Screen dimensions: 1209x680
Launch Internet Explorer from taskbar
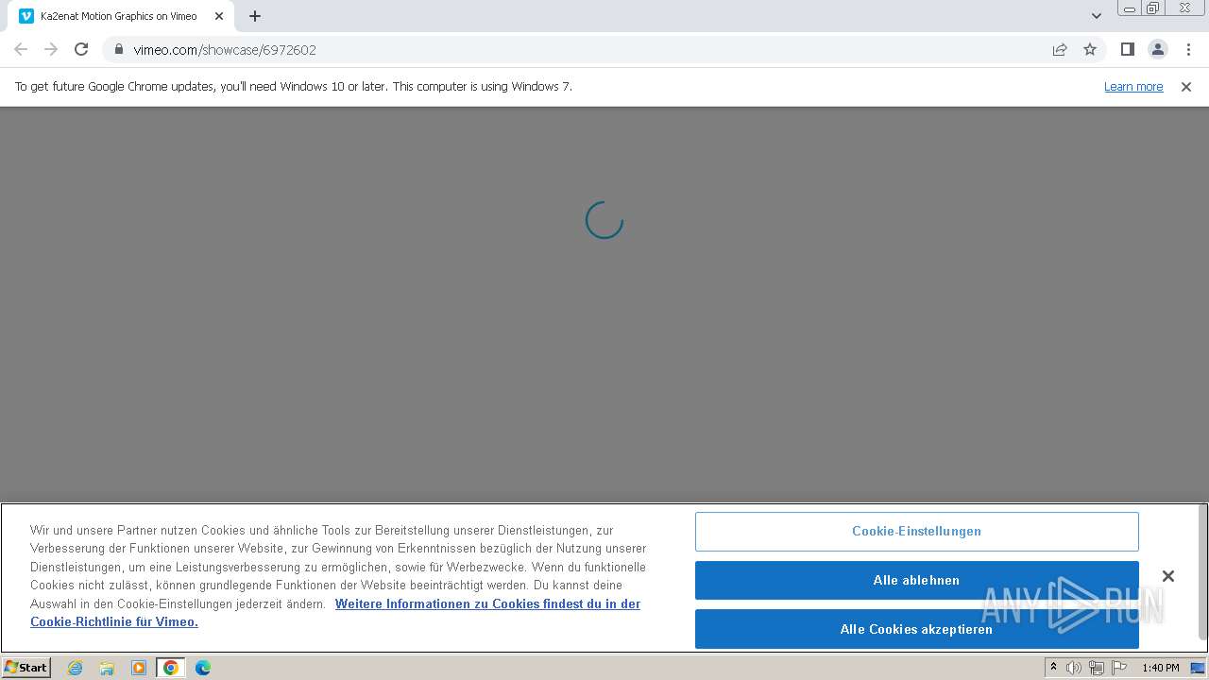[x=75, y=668]
